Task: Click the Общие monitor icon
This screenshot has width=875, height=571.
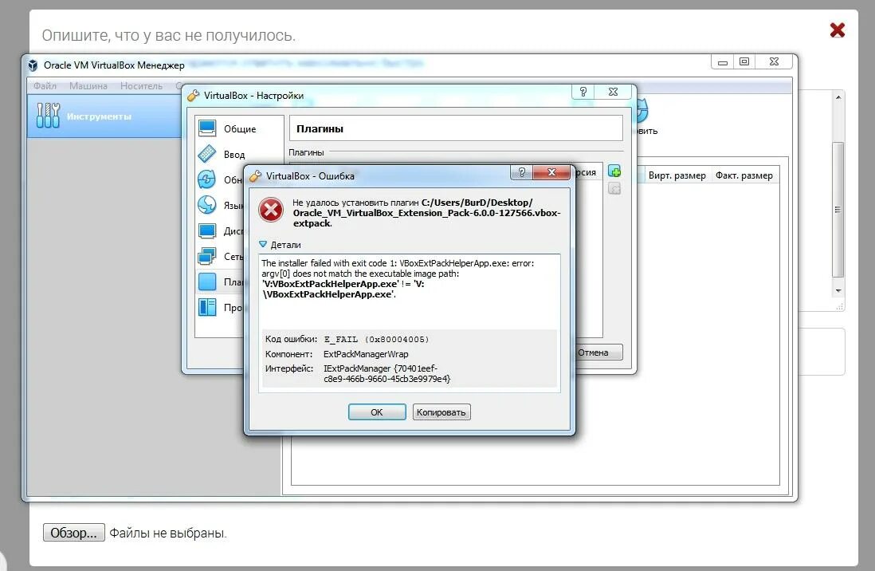Action: pos(207,128)
